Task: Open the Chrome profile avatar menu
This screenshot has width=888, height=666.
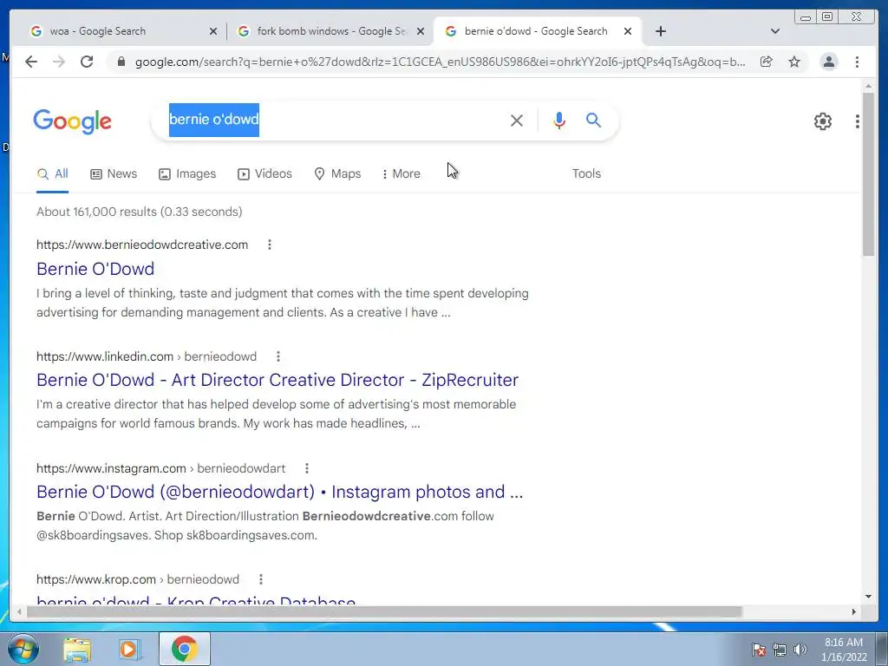Action: tap(828, 62)
